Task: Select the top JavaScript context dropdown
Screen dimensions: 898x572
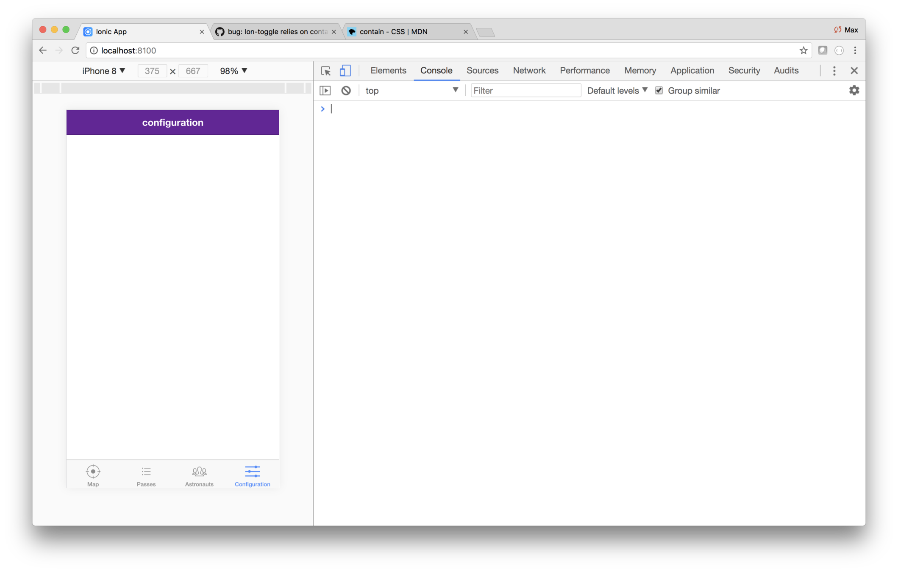Action: 411,91
